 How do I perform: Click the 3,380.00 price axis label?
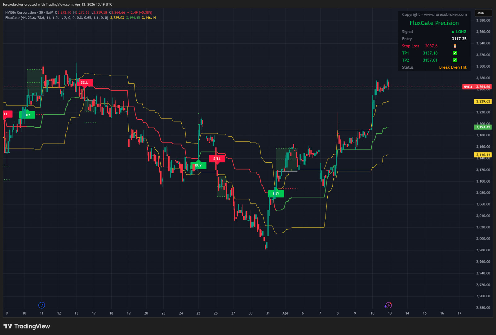tap(483, 20)
